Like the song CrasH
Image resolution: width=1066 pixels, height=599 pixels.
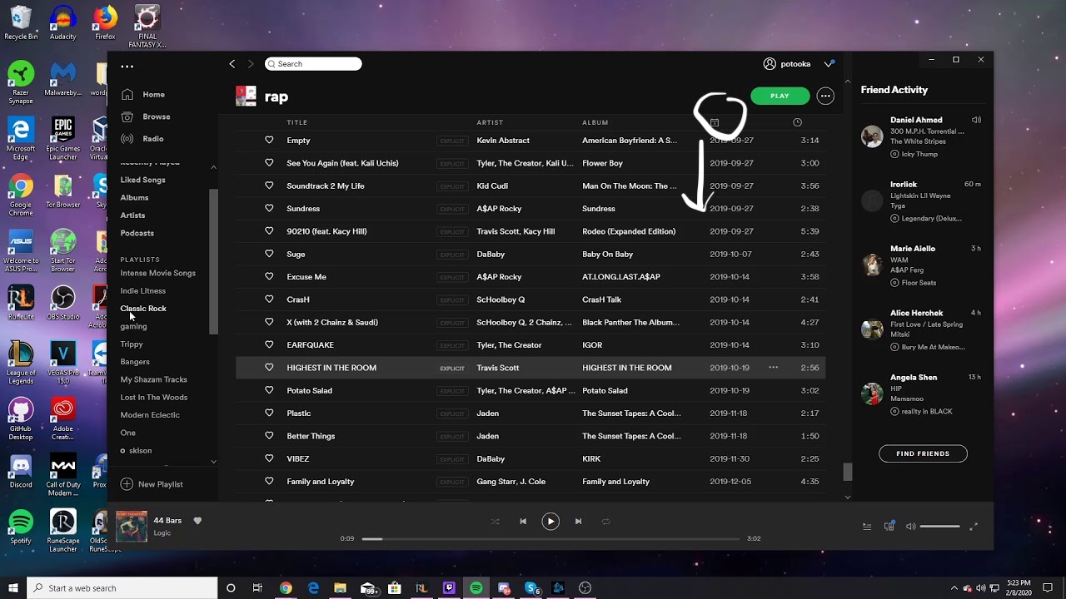tap(269, 299)
